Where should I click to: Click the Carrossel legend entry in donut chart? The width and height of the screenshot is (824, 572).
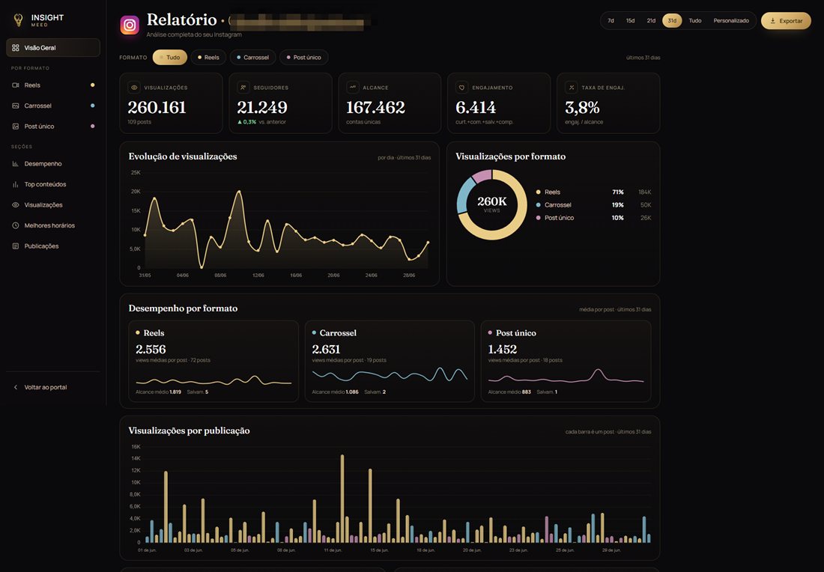593,205
